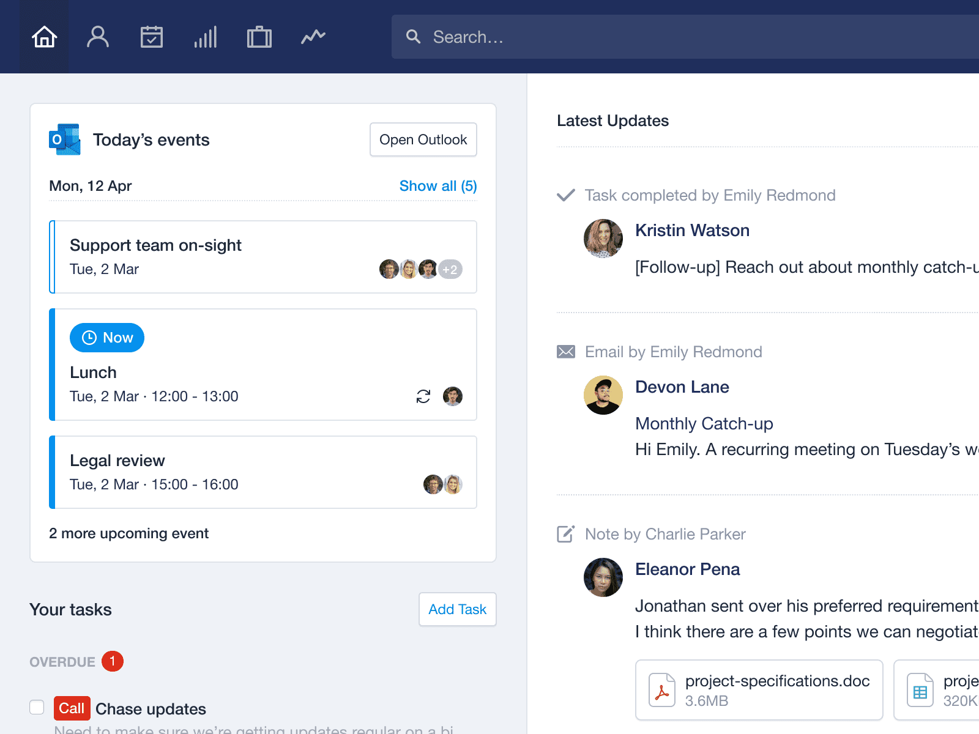Open Kristin Watson's avatar
The image size is (979, 734).
click(603, 239)
